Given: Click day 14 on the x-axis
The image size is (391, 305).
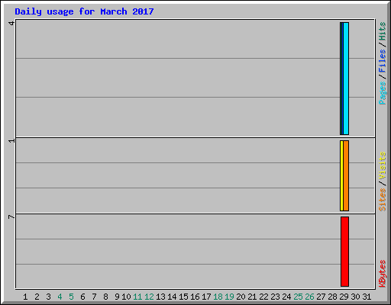Looking at the screenshot, I should (172, 297).
